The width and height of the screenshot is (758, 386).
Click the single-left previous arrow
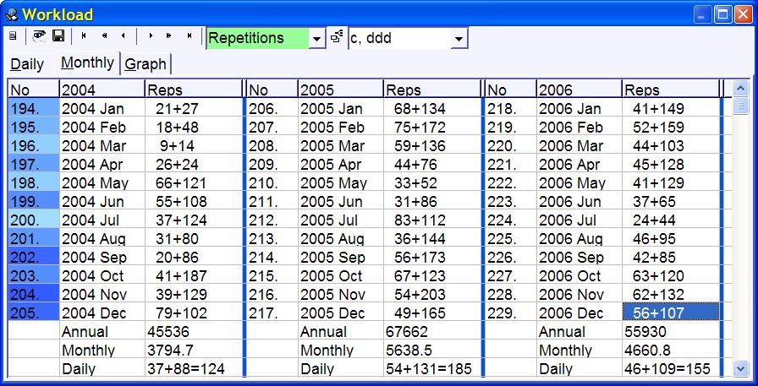point(124,35)
